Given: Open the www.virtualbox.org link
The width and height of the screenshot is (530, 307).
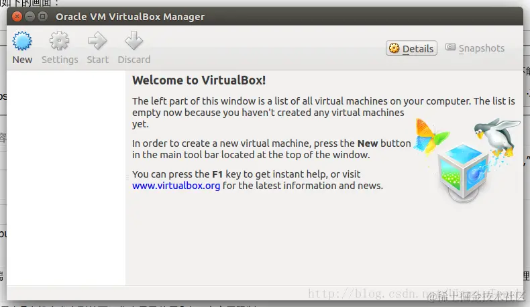Looking at the screenshot, I should 176,186.
